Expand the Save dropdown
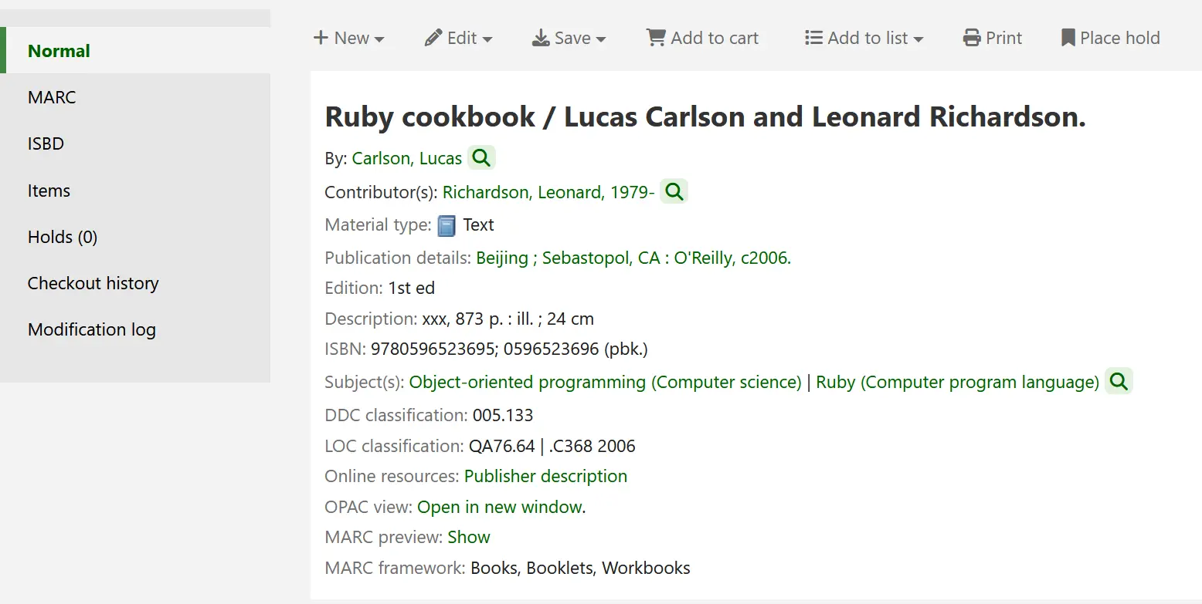 coord(569,38)
